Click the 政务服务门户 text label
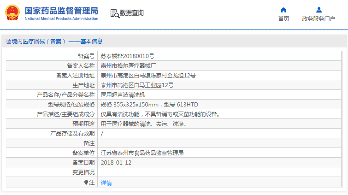 tap(319, 18)
